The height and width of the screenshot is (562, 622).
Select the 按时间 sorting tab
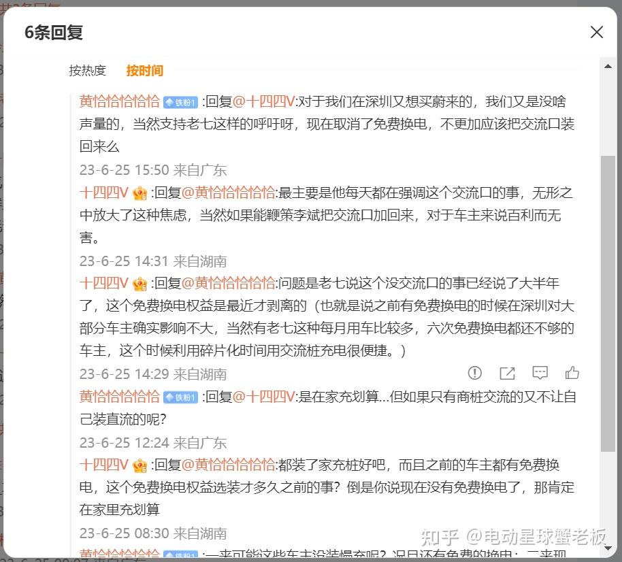(144, 70)
